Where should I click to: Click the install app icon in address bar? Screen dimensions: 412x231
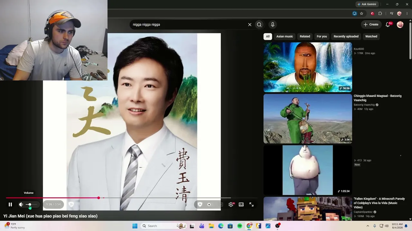tap(355, 13)
